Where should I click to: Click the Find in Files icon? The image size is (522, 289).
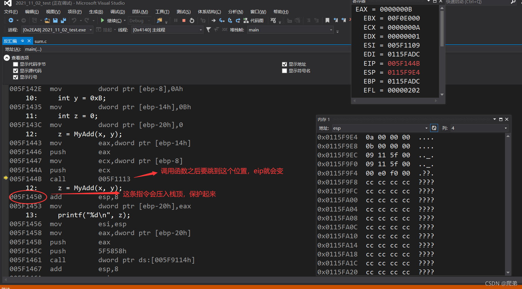coord(159,20)
